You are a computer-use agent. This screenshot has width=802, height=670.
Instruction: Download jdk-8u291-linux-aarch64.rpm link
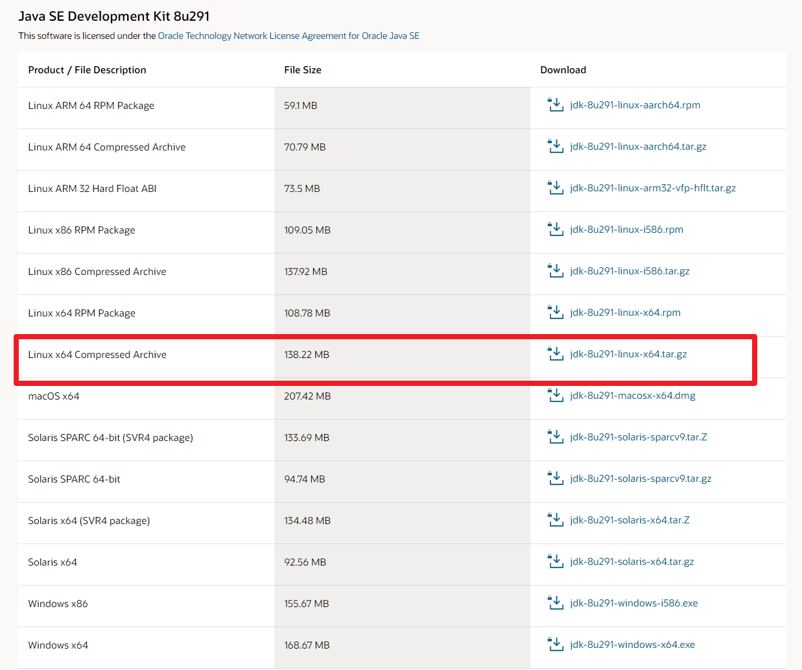click(x=635, y=105)
